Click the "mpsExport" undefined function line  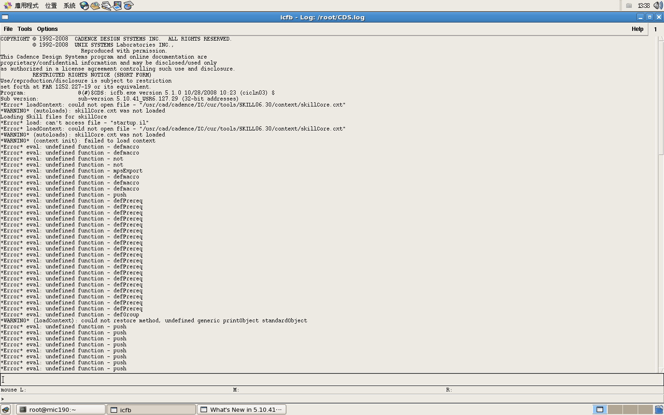pos(71,171)
